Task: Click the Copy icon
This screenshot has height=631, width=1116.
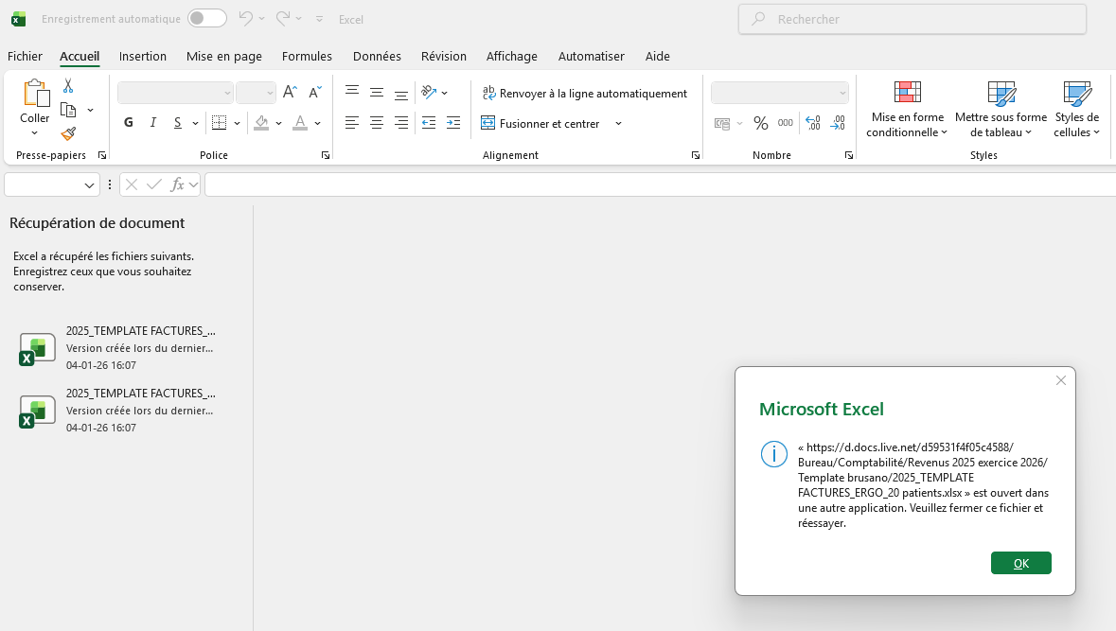Action: (68, 110)
